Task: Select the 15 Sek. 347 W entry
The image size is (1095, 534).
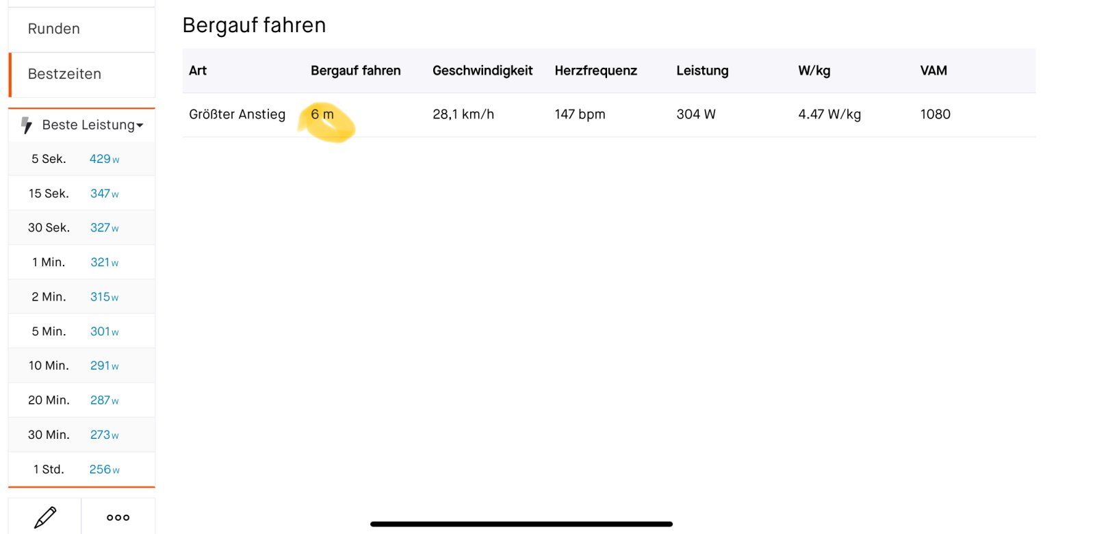Action: pyautogui.click(x=81, y=194)
